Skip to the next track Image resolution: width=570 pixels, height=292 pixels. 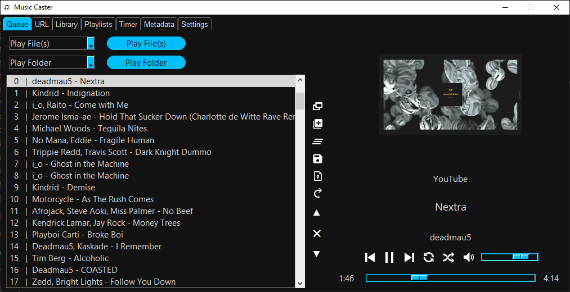click(x=409, y=258)
